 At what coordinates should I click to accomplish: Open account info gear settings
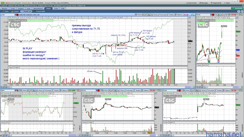click(x=242, y=6)
